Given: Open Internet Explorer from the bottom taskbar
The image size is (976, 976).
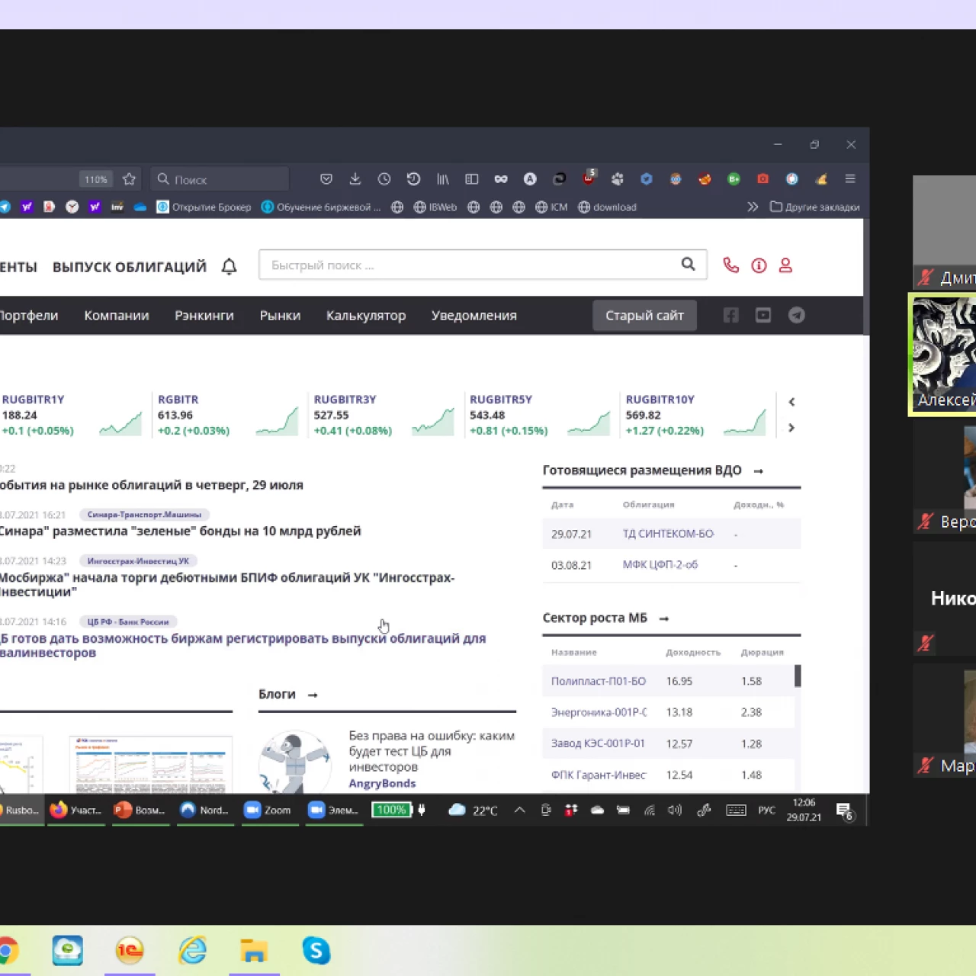Looking at the screenshot, I should tap(192, 950).
